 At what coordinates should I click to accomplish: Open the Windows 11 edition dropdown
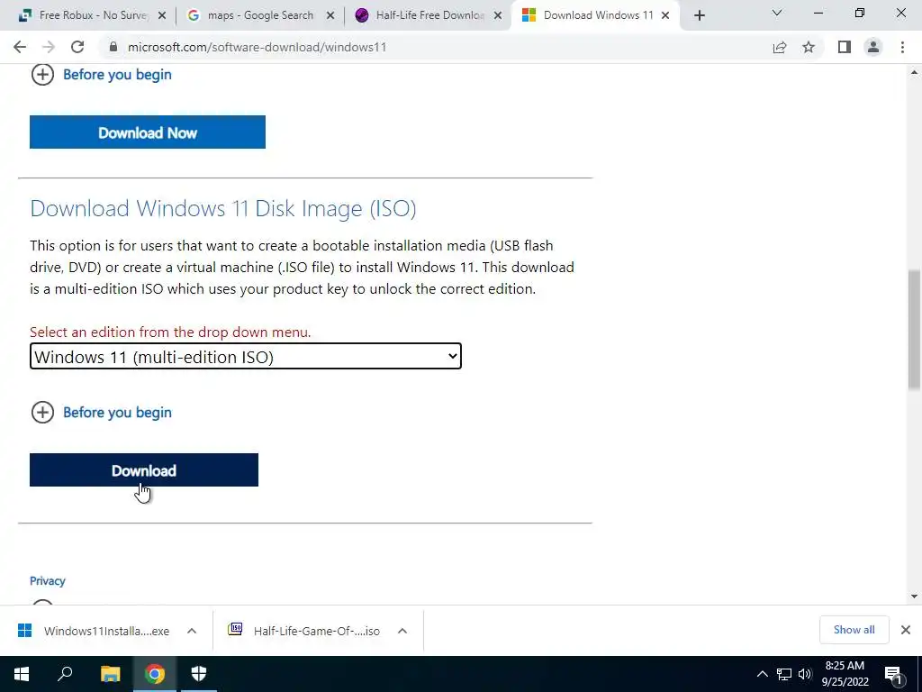(x=246, y=357)
